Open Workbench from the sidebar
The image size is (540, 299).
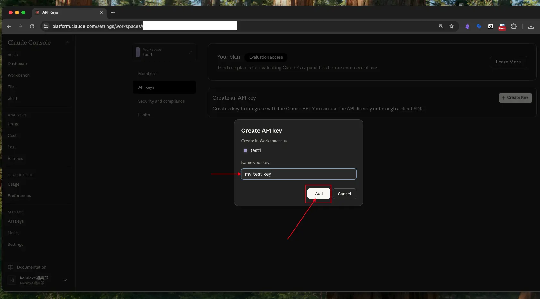pos(19,75)
